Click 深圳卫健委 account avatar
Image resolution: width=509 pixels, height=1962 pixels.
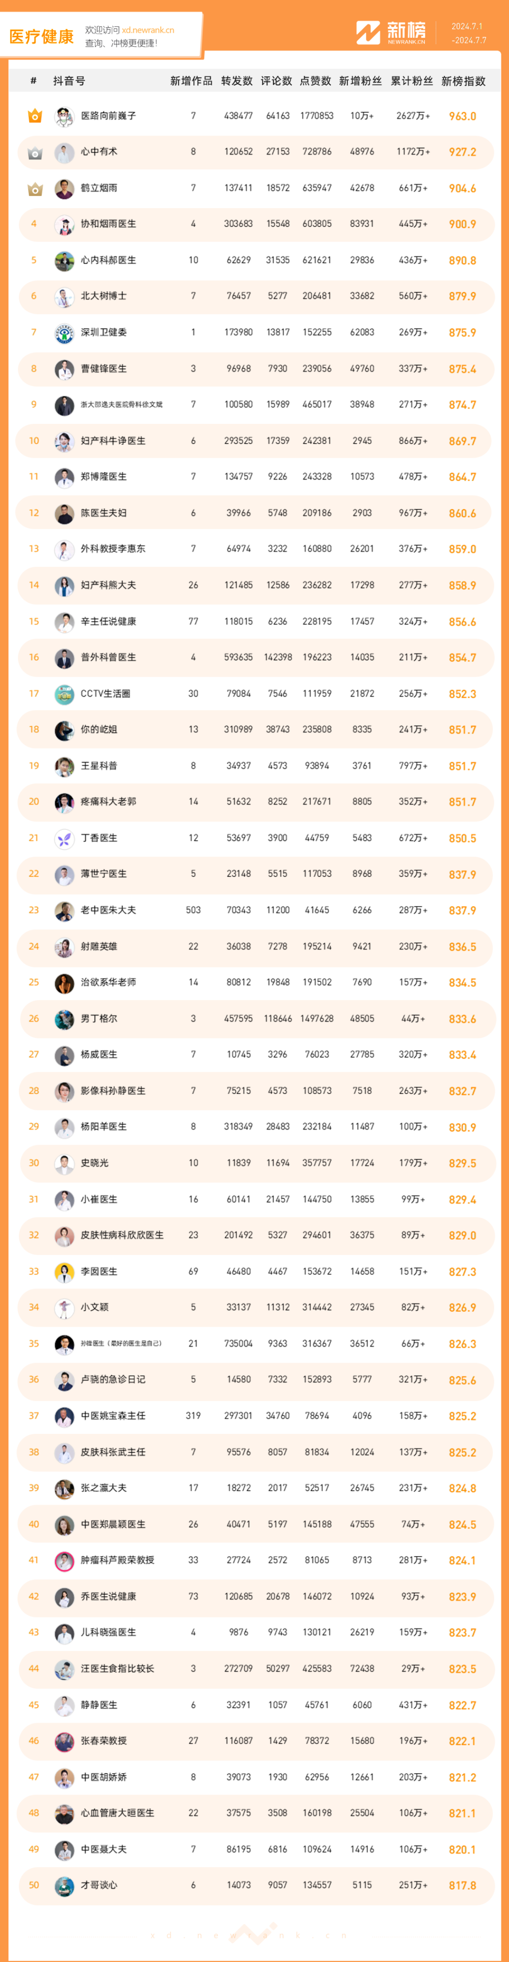pyautogui.click(x=64, y=333)
